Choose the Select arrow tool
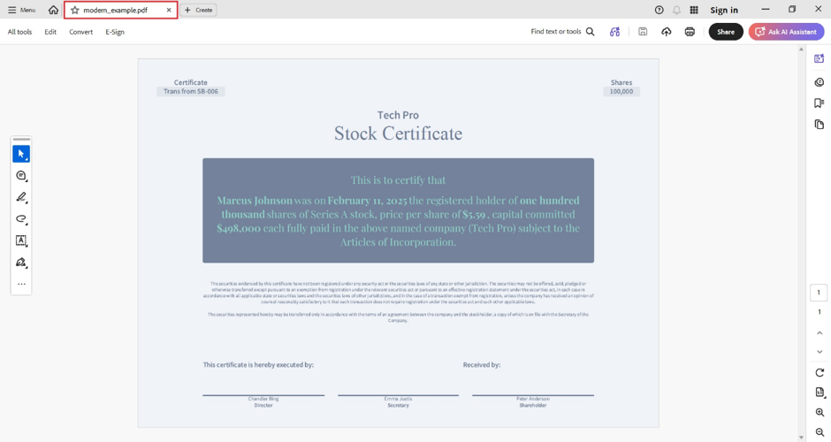The height and width of the screenshot is (442, 831). click(21, 154)
